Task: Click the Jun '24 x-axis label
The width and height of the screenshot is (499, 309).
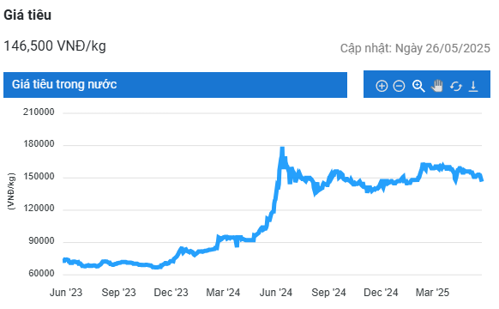Action: [275, 293]
